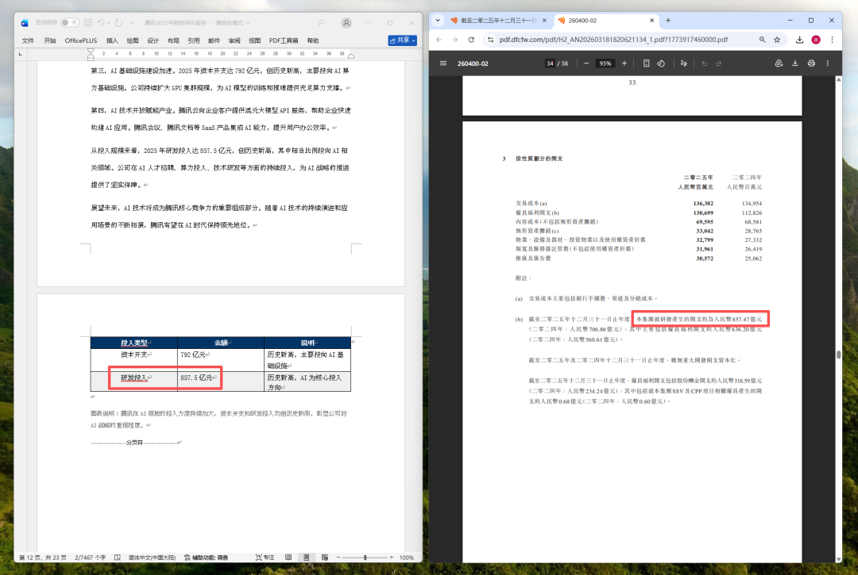Click the PDF page number field 34
Screen dimensions: 858x575
(550, 63)
